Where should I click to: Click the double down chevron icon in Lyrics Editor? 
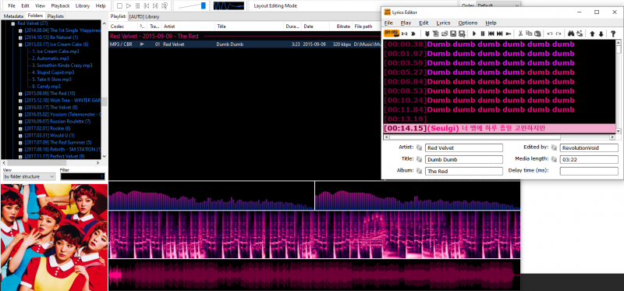pyautogui.click(x=427, y=34)
